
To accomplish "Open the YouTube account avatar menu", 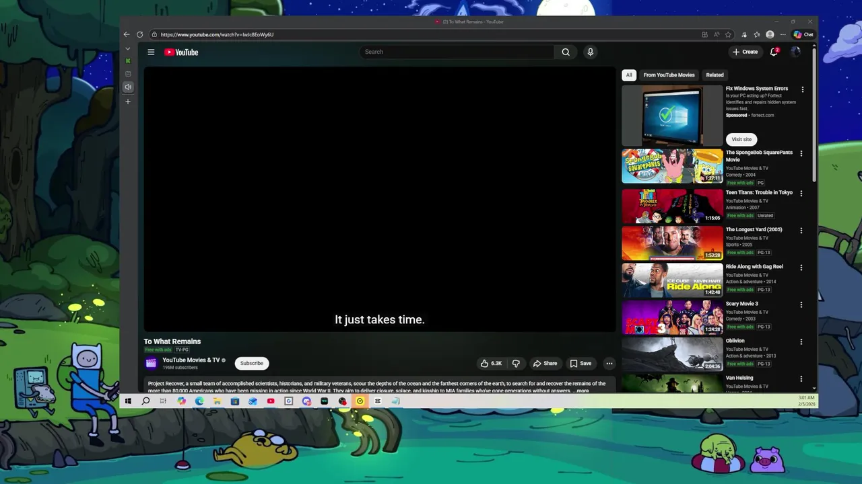I will click(x=795, y=52).
